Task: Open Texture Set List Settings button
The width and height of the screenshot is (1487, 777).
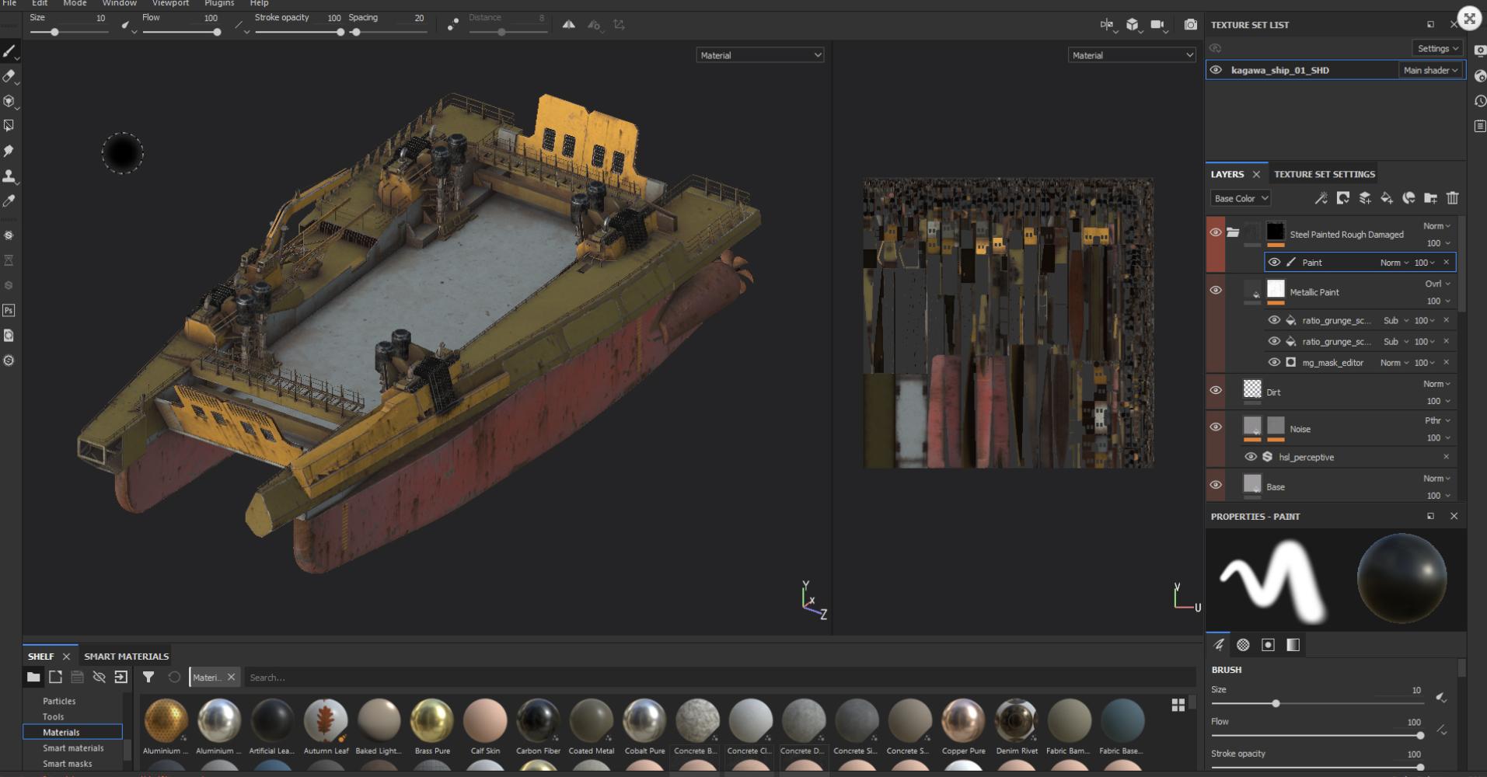Action: (1437, 48)
